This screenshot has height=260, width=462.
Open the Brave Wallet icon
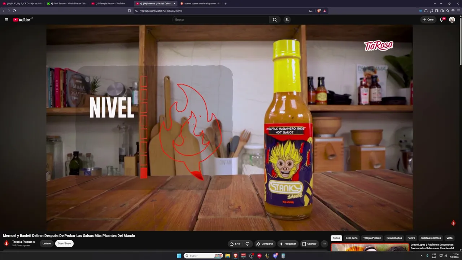click(x=442, y=11)
